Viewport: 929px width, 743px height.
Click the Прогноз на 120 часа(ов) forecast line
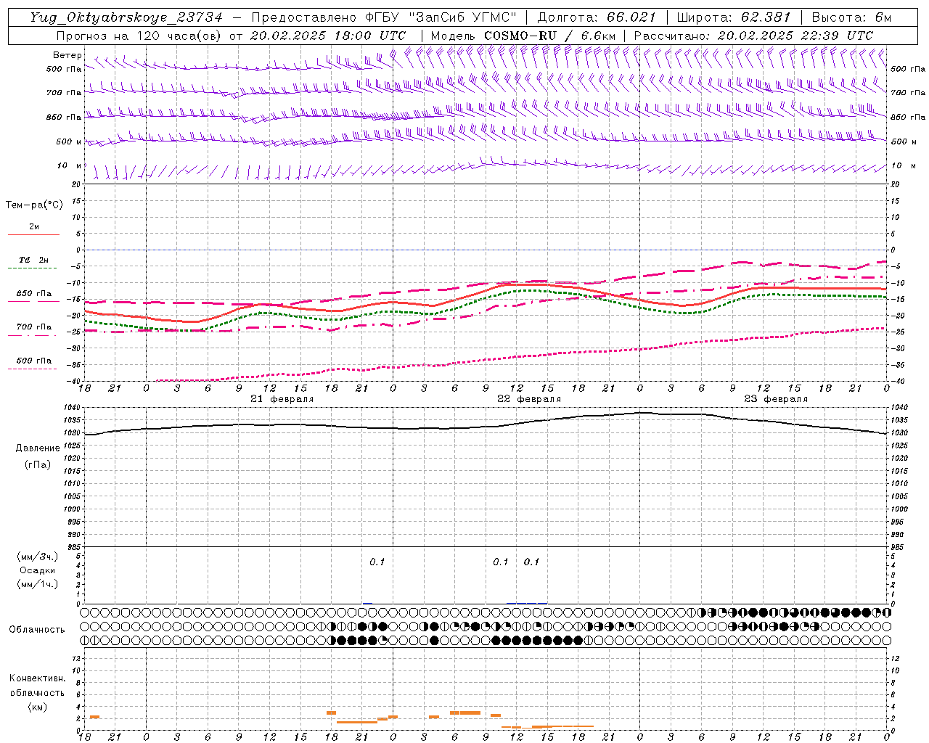point(231,36)
